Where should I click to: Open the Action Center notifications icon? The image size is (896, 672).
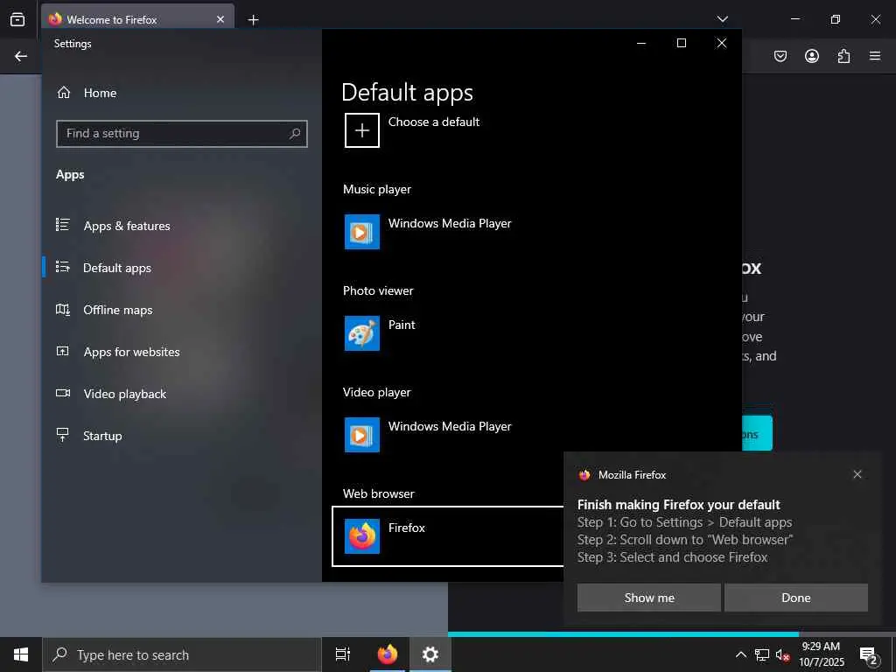(x=868, y=654)
